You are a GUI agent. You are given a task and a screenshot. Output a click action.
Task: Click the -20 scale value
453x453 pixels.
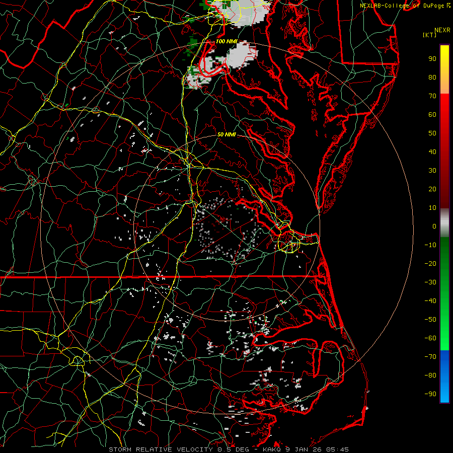(430, 264)
